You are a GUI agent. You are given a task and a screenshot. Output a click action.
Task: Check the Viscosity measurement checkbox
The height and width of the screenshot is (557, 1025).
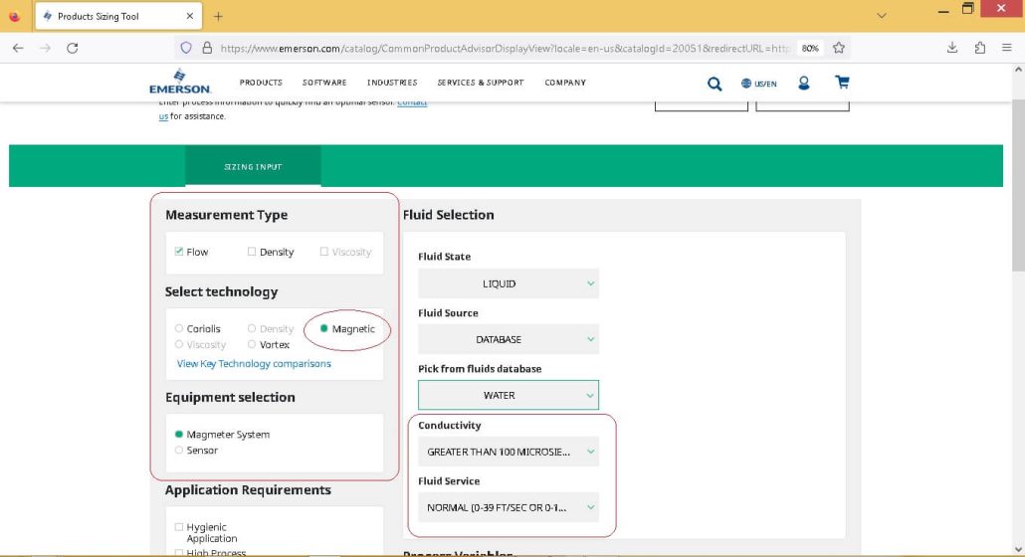(x=323, y=252)
